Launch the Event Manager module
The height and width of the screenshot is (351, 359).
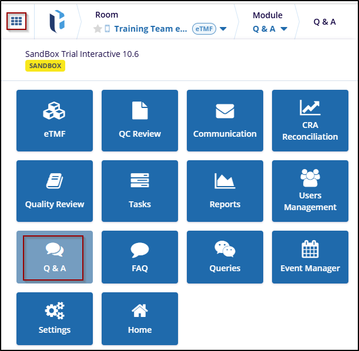[x=310, y=258]
